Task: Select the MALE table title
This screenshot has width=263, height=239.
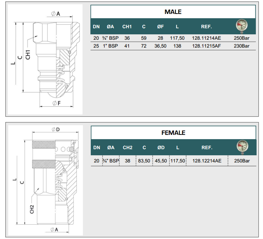Action: (x=173, y=12)
